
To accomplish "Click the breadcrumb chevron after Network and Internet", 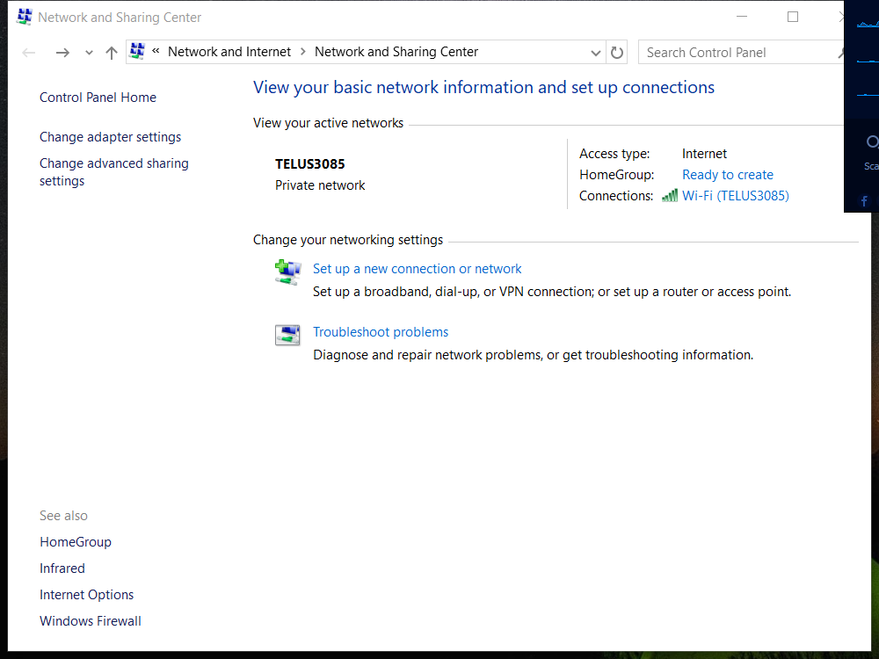I will [x=303, y=52].
